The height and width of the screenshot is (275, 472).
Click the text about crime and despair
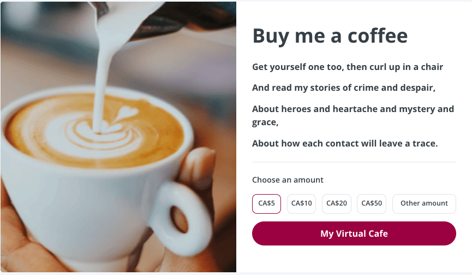pos(344,87)
